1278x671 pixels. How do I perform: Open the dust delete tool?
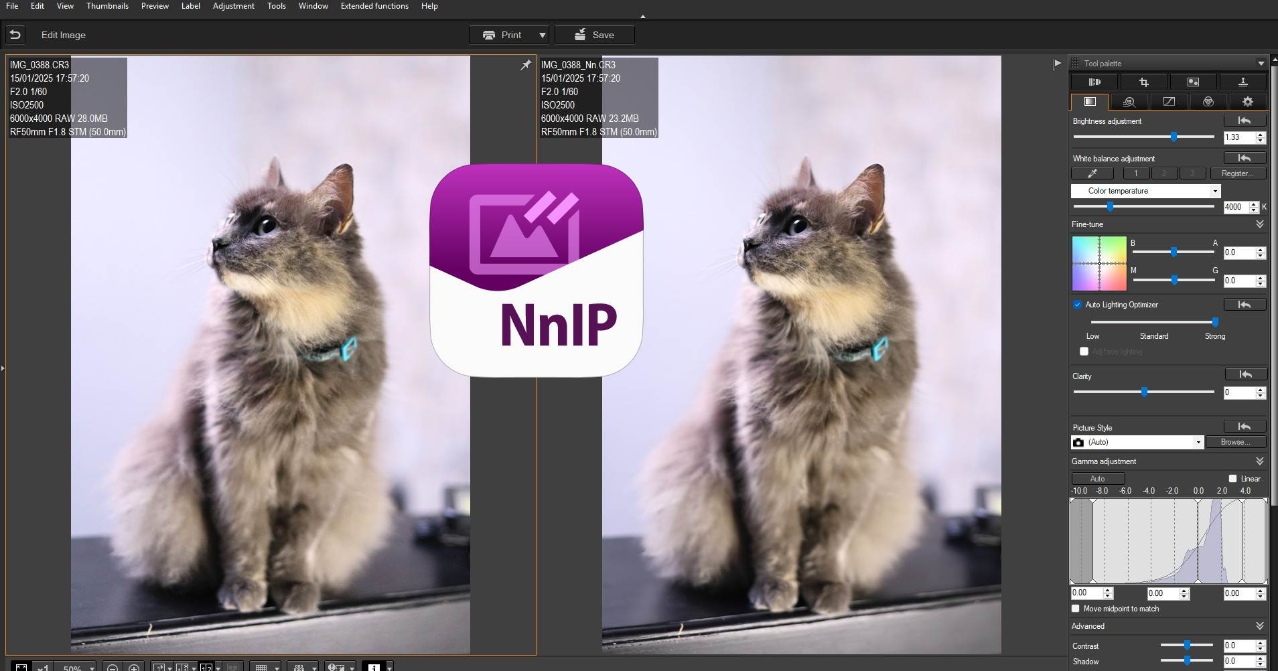click(x=1193, y=82)
